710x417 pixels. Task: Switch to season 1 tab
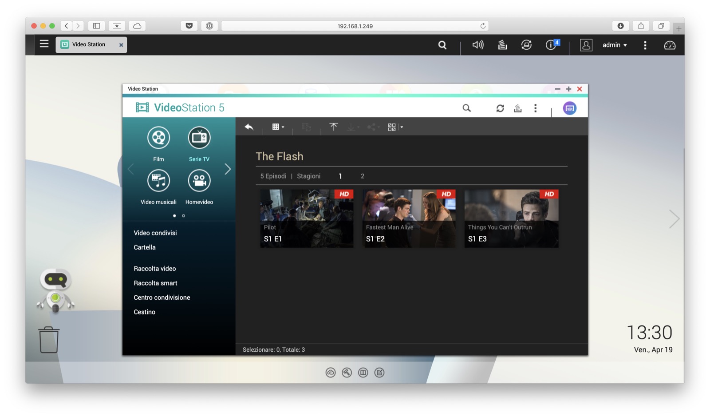point(340,176)
